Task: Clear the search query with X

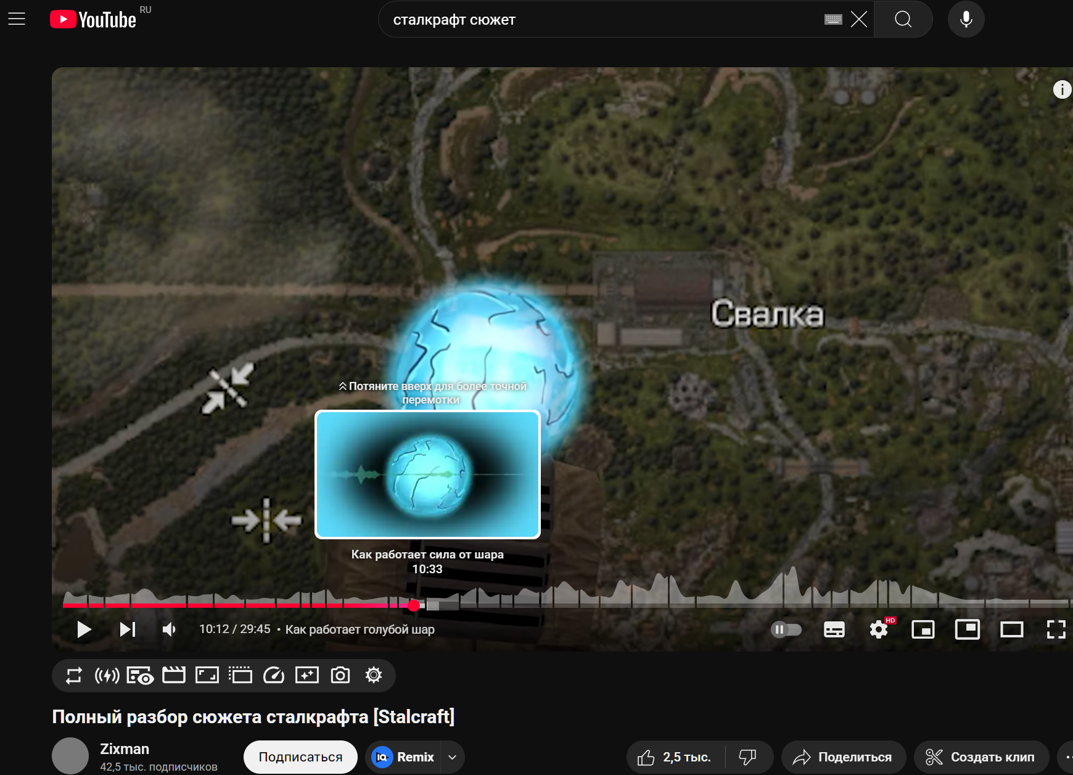Action: (859, 19)
